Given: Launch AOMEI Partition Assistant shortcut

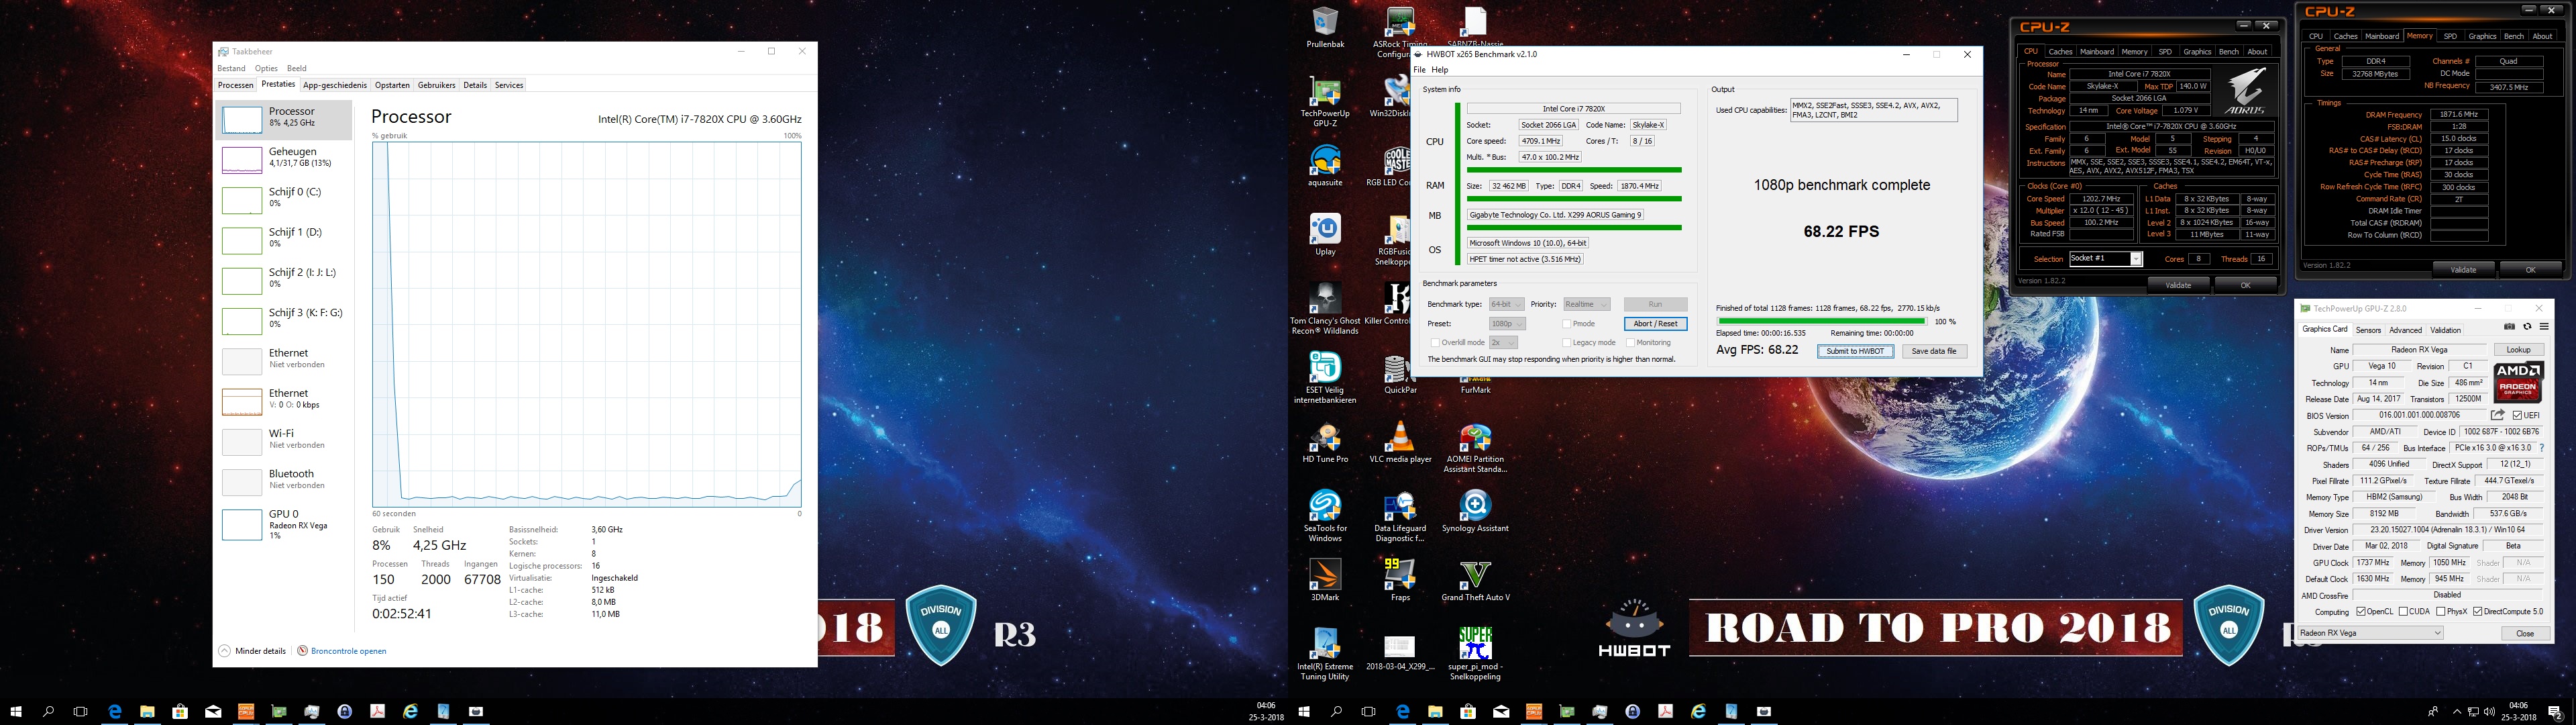Looking at the screenshot, I should [1475, 448].
